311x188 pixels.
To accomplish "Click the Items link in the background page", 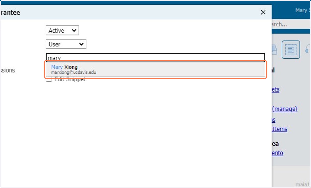I will pos(279,129).
